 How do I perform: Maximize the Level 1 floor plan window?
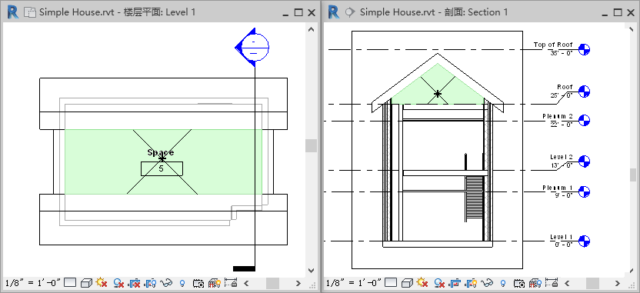coord(298,12)
